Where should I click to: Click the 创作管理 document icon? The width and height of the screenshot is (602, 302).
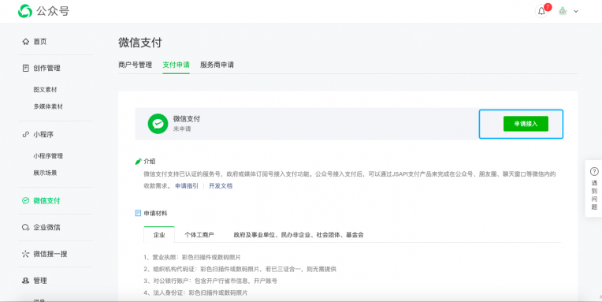tap(25, 68)
